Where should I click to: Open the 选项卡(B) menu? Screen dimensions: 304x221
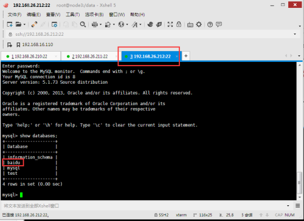(94, 15)
